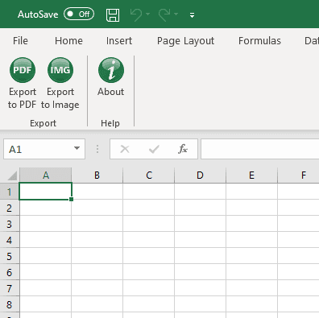The width and height of the screenshot is (319, 318).
Task: Click the Export to Image ribbon icon
Action: click(x=60, y=70)
